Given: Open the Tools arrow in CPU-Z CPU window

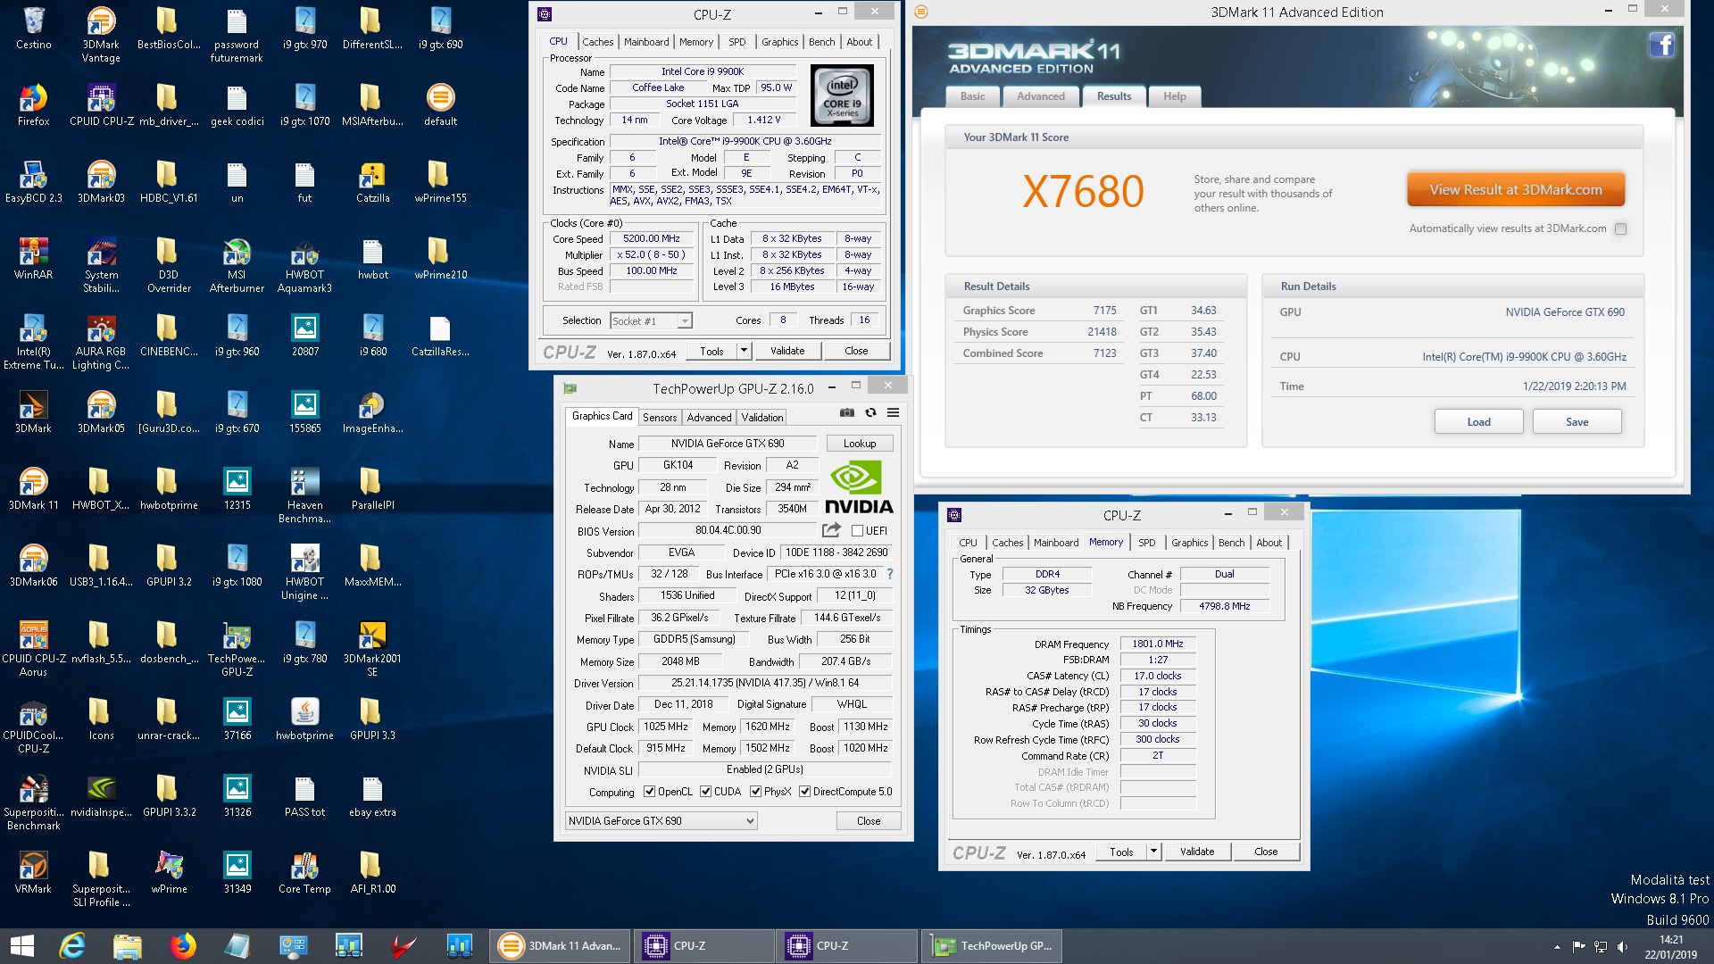Looking at the screenshot, I should click(743, 351).
